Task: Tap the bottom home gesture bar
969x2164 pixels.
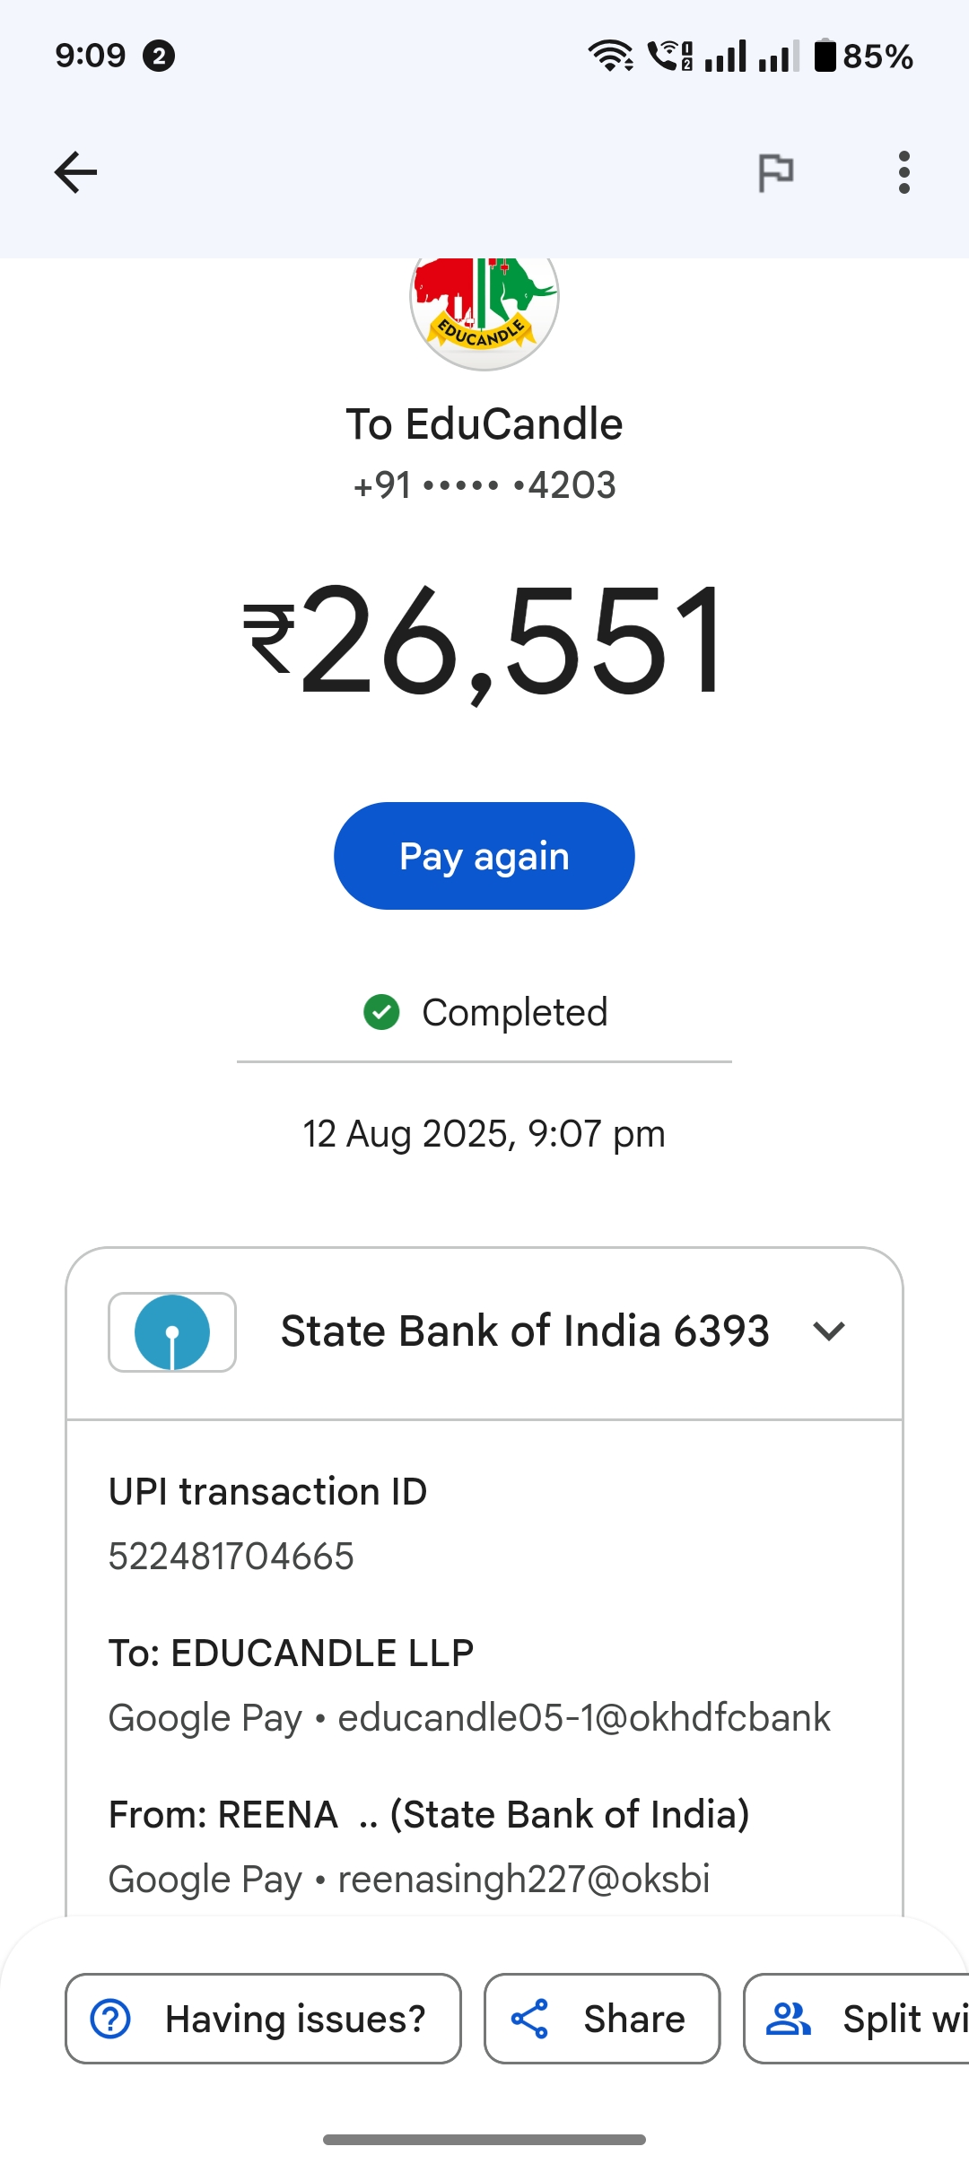Action: click(484, 2140)
